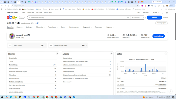Click the tallest sales chart bar
Image resolution: width=176 pixels, height=99 pixels.
point(145,68)
